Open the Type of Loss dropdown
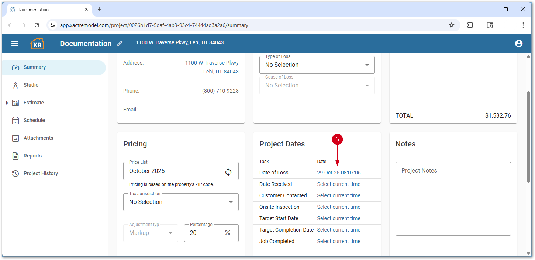This screenshot has width=535, height=260. pos(317,65)
